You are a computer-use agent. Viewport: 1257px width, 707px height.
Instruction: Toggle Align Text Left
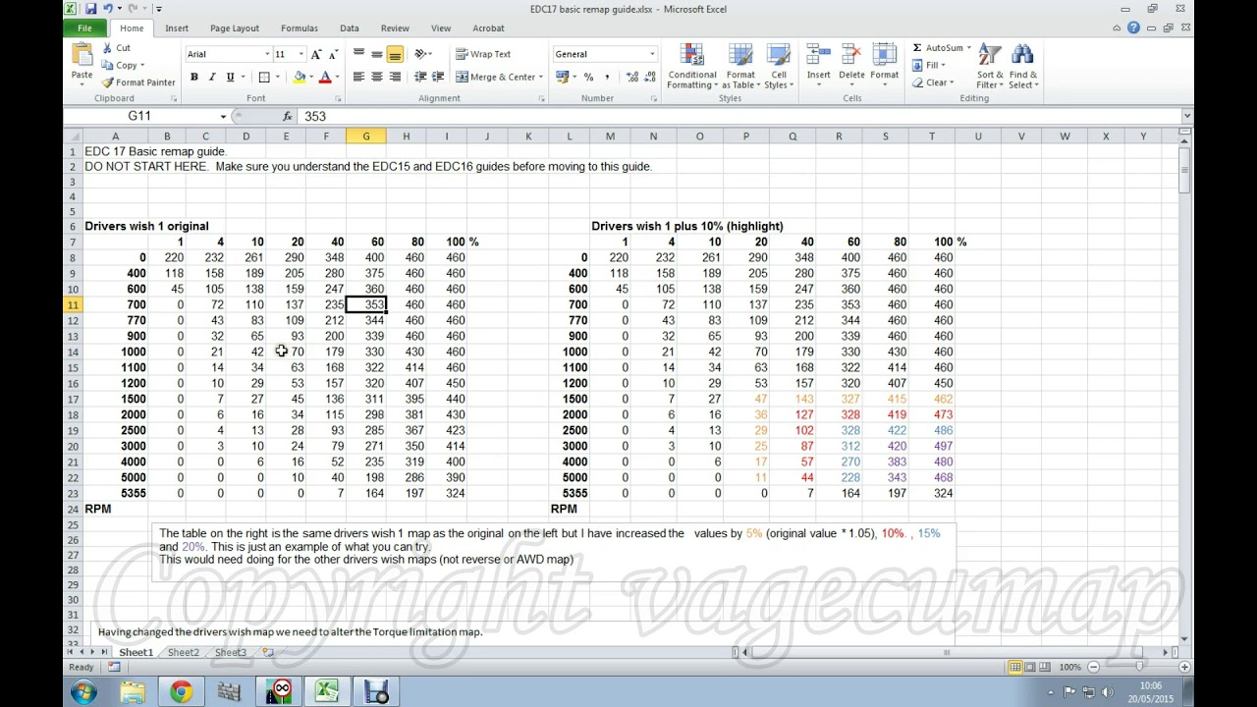[358, 77]
